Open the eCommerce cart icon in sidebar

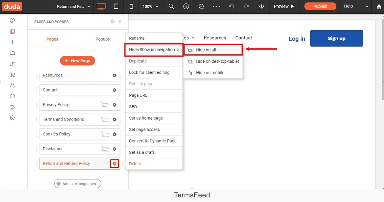coord(12,74)
